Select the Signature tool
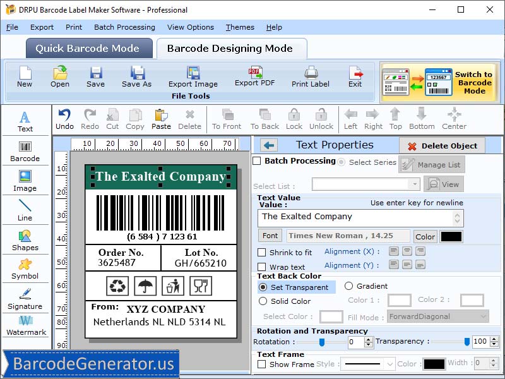Image resolution: width=505 pixels, height=379 pixels. [x=25, y=298]
